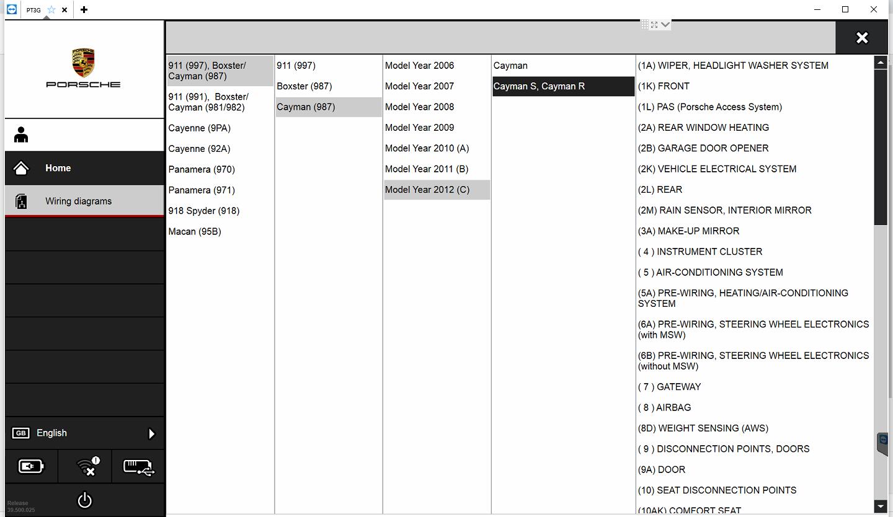Click the WiFi disconnected warning icon
The width and height of the screenshot is (893, 517).
(x=88, y=466)
